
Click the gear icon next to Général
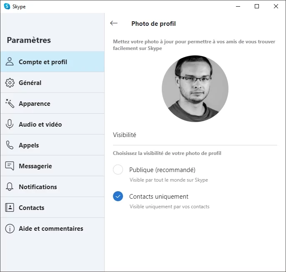(x=10, y=83)
